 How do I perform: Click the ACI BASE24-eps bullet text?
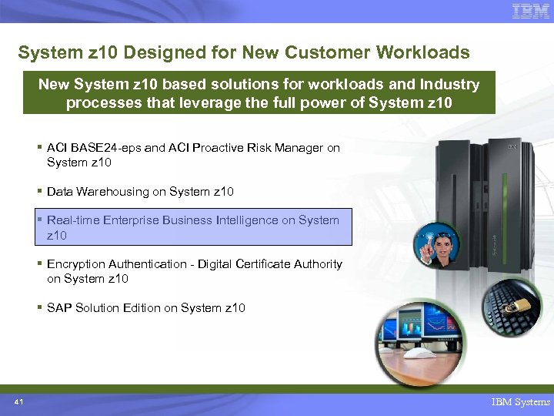[x=193, y=155]
